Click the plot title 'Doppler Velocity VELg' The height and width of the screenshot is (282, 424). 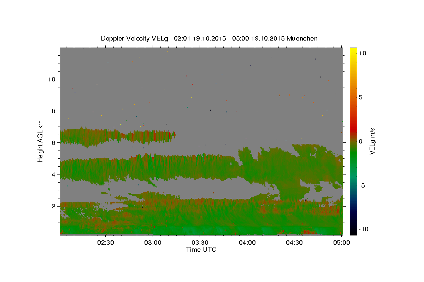135,38
